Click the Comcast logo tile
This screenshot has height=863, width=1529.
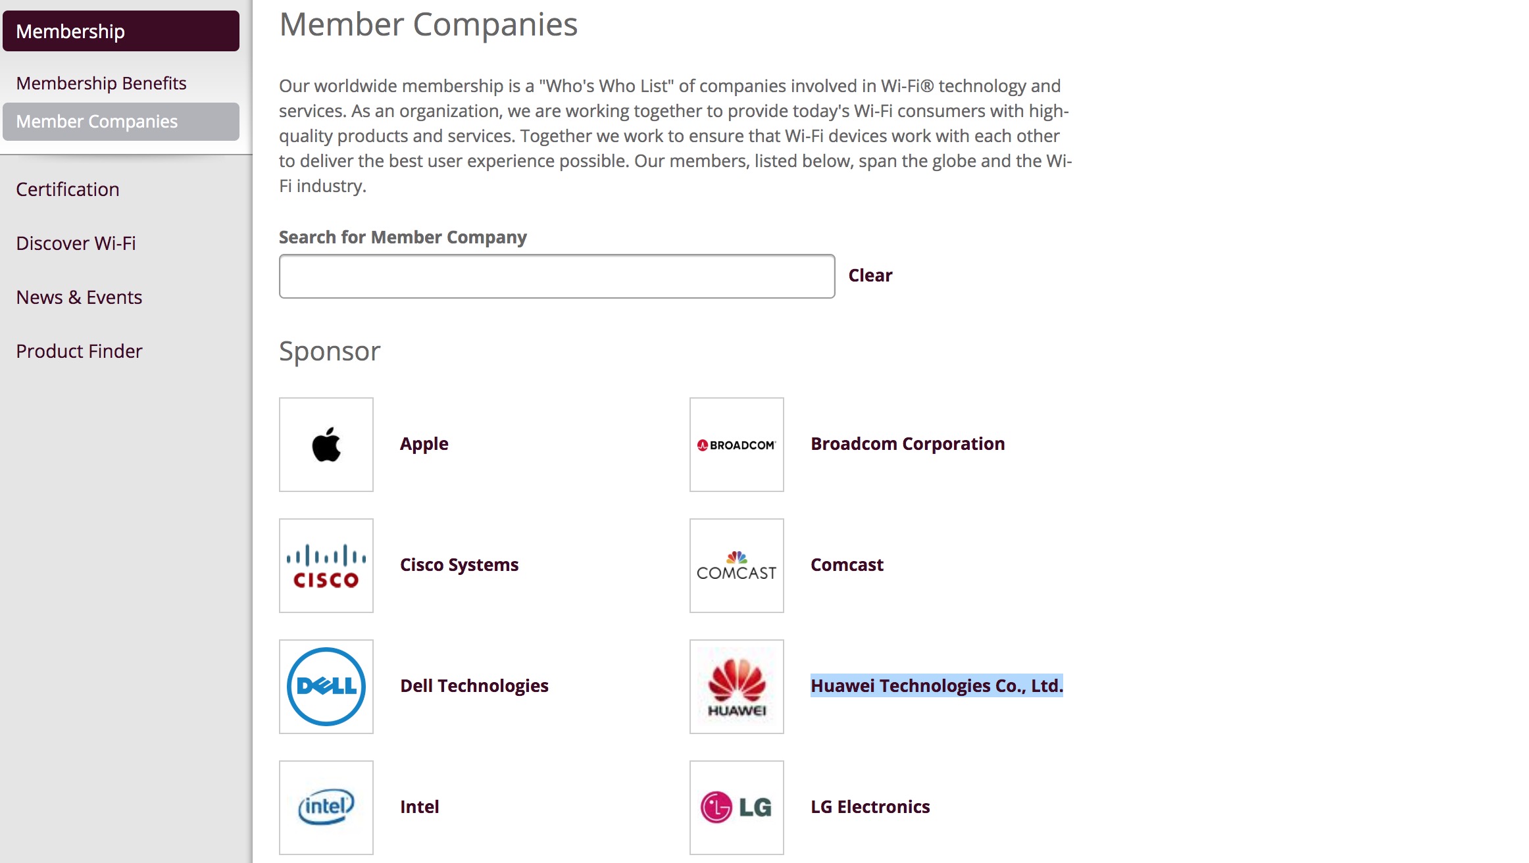coord(737,566)
